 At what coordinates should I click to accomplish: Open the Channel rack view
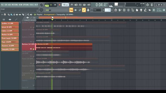tap(124, 10)
